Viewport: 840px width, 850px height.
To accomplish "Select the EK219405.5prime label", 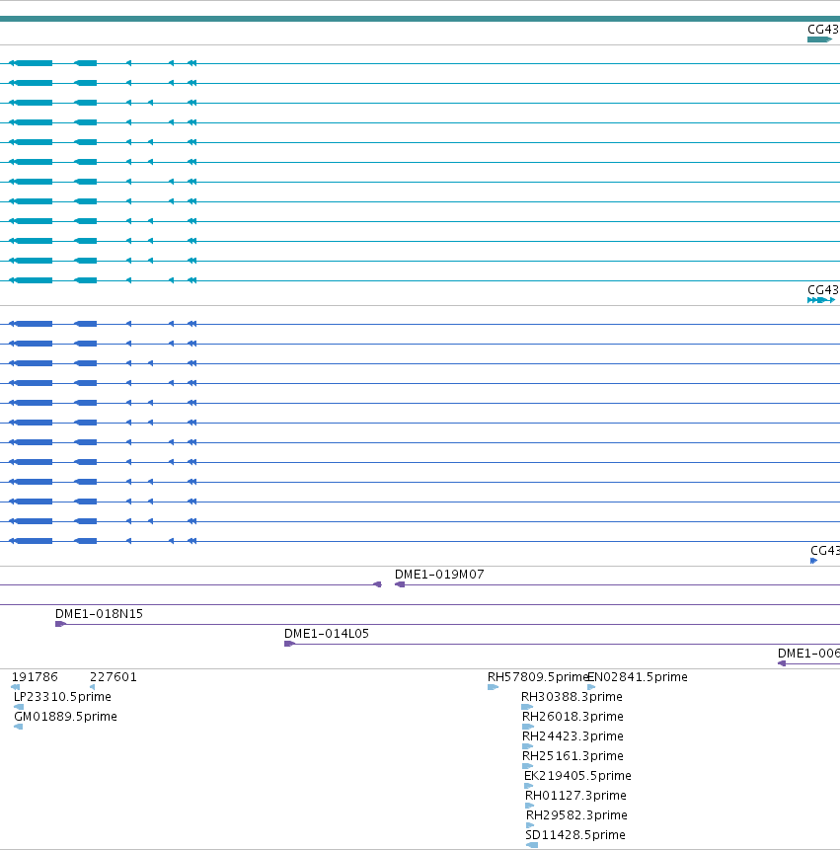I will pyautogui.click(x=577, y=775).
